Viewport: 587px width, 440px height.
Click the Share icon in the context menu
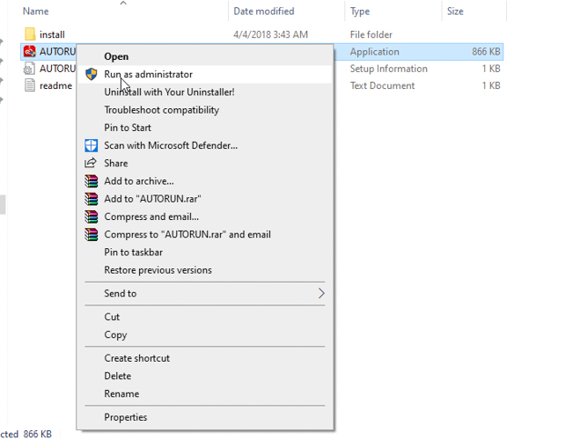click(x=91, y=164)
